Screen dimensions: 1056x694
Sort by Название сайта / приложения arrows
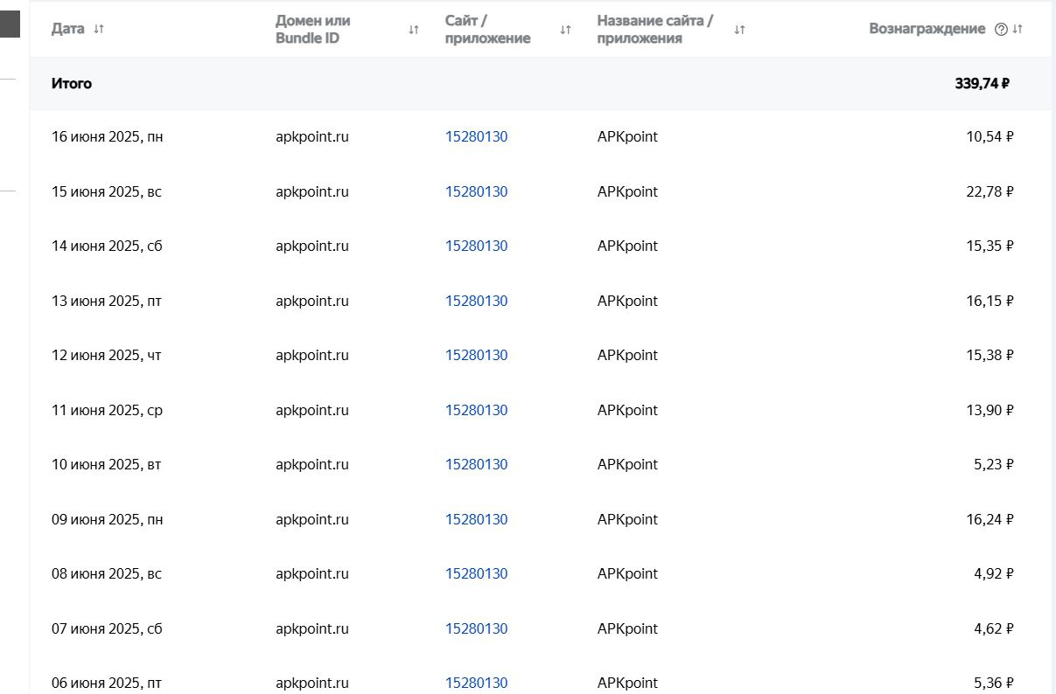(x=739, y=30)
